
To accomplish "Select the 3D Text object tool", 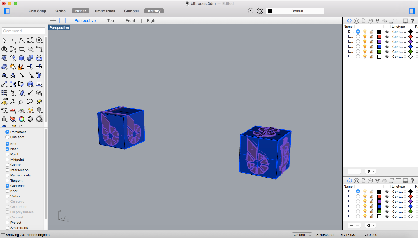I will 39,76.
